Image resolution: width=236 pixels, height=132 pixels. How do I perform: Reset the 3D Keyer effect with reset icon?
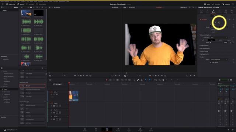[x=233, y=19]
